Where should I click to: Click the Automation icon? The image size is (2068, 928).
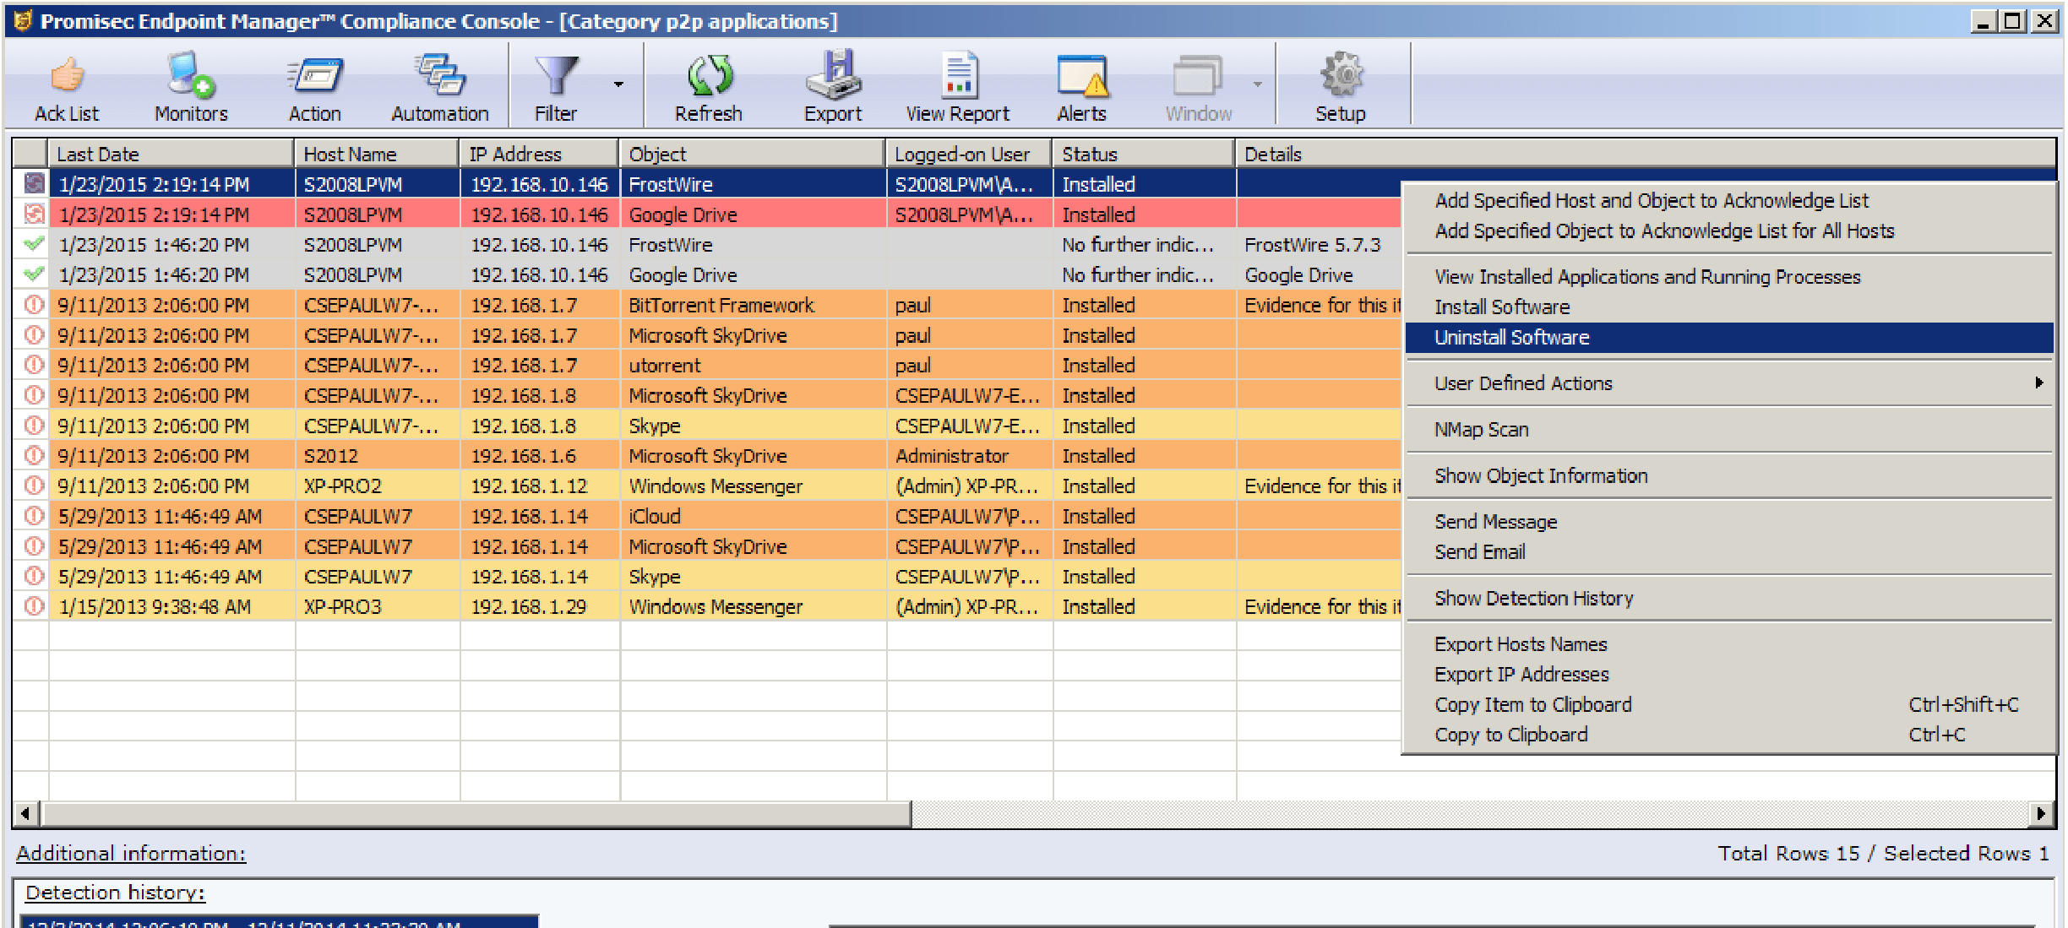pyautogui.click(x=438, y=84)
